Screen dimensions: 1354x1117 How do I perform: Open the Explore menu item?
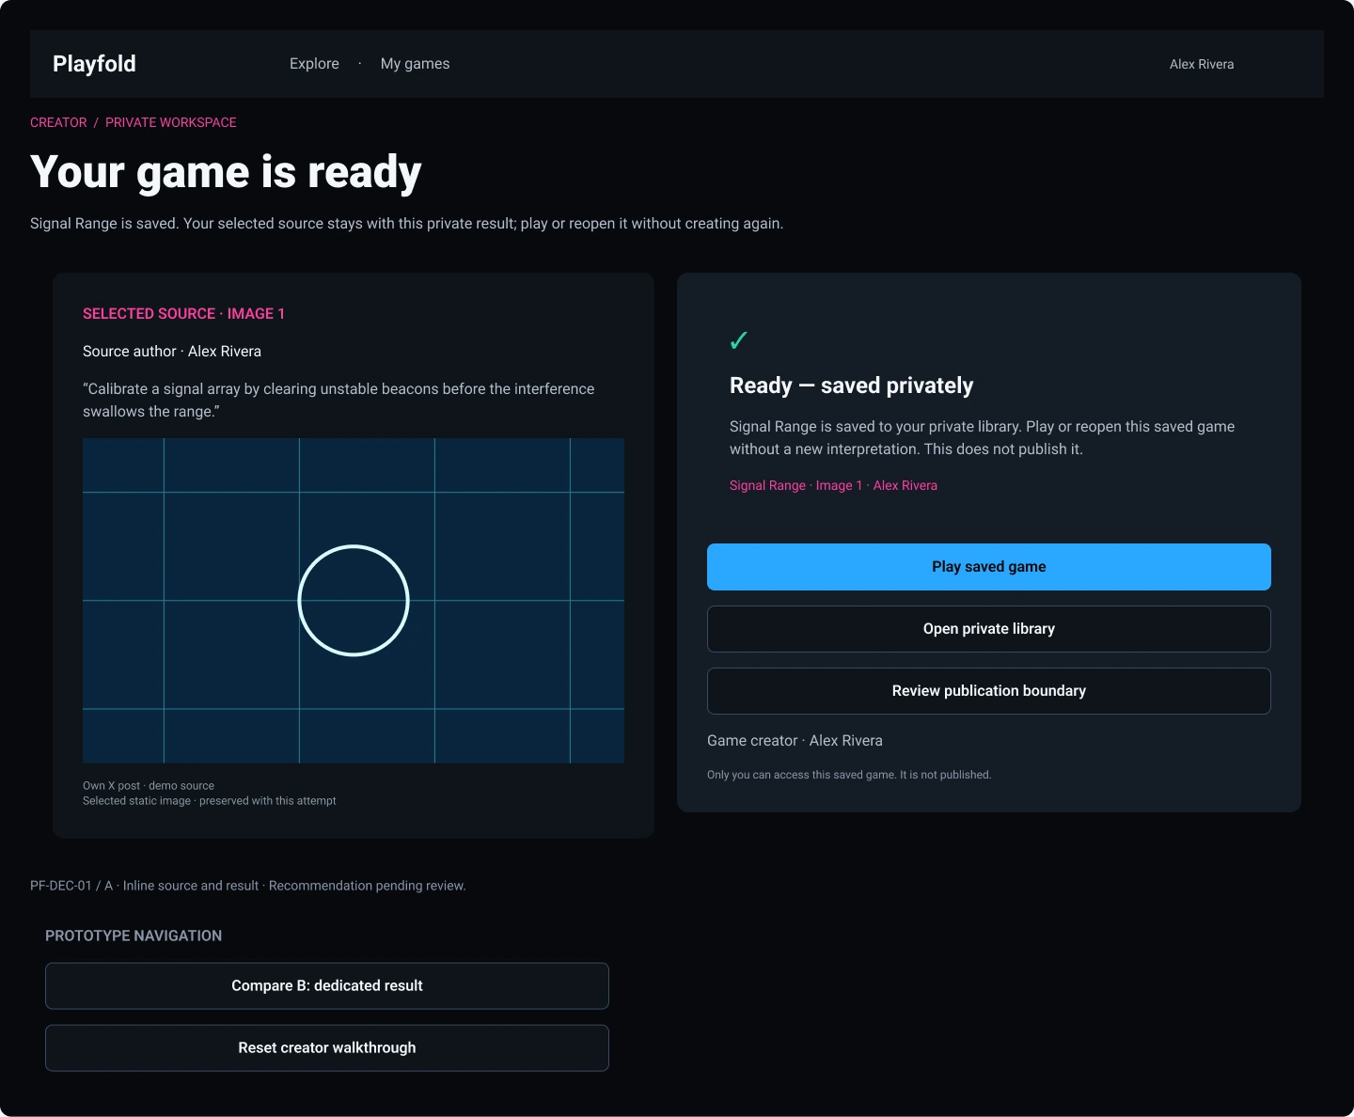[314, 64]
